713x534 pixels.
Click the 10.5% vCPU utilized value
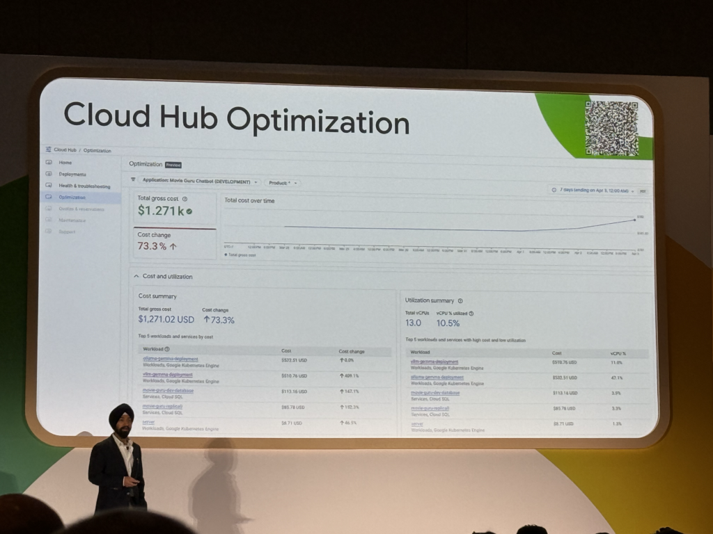tap(448, 323)
